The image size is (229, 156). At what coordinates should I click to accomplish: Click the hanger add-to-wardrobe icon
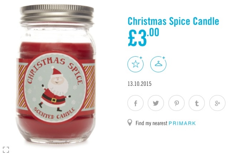coord(158,64)
